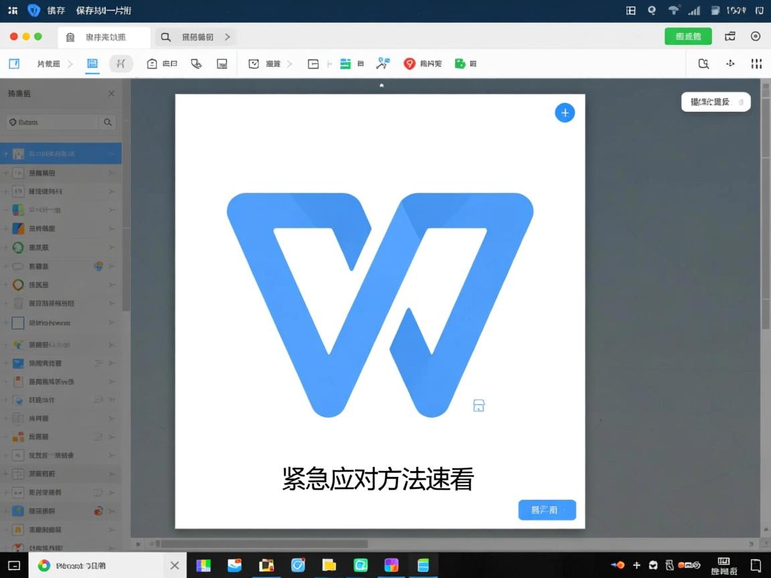Screen dimensions: 771x578
Task: Click the labeled menu item with the dropdown in mid-toolbar
Action: tap(273, 64)
